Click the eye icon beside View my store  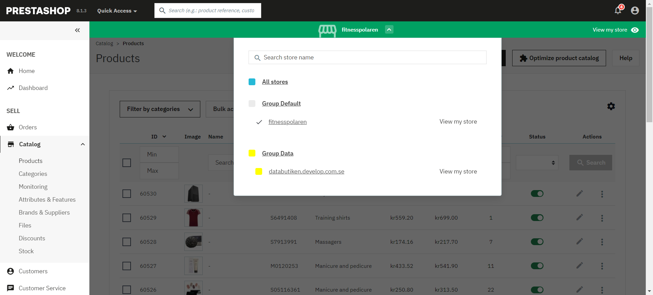[x=635, y=30]
